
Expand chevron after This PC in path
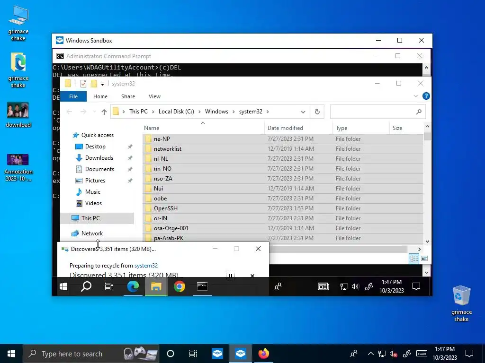pyautogui.click(x=153, y=112)
